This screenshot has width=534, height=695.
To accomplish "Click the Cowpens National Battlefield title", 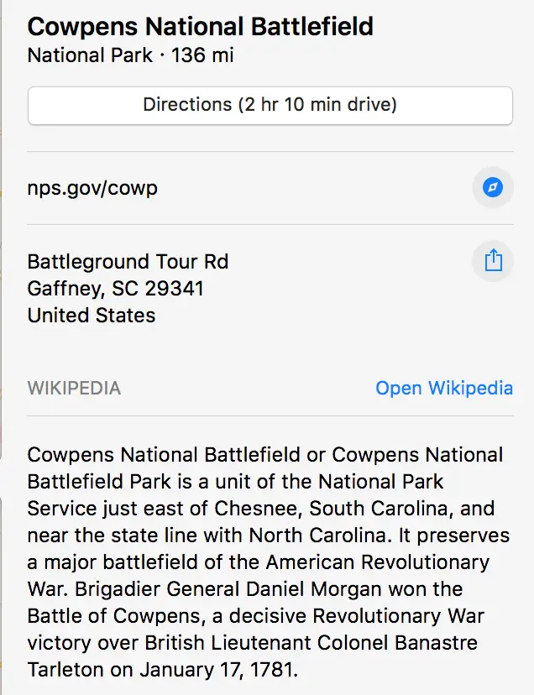I will (200, 26).
